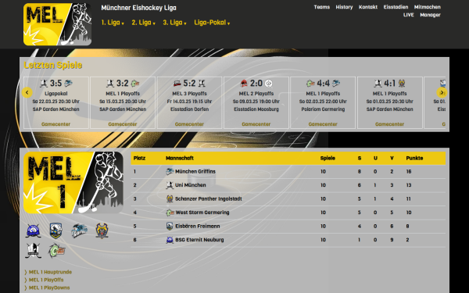Click the Münchner Eishockey Liga title
Viewport: 469px width, 293px height.
(x=138, y=8)
